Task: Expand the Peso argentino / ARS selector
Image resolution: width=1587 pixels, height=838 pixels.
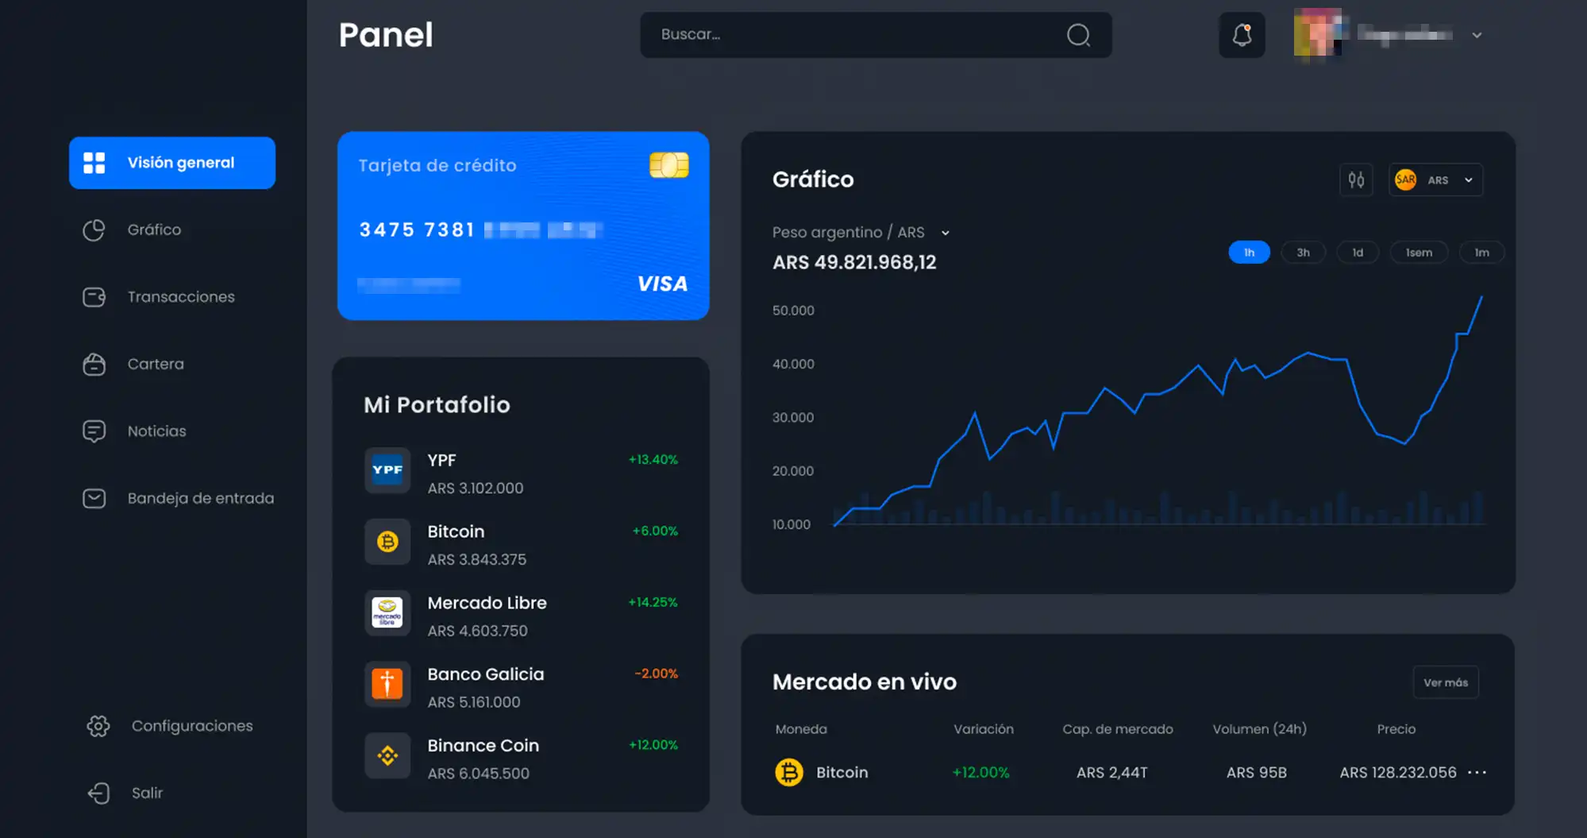Action: [945, 233]
